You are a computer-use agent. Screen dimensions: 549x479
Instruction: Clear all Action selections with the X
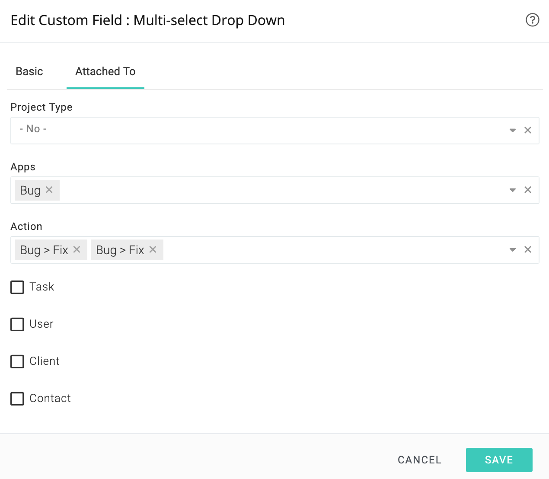click(528, 249)
